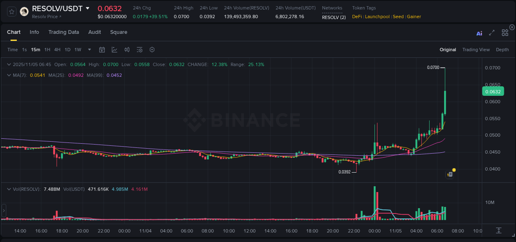Open the mini chart widget with yellow dot
Viewport: 516px width, 242px height.
coord(450,174)
